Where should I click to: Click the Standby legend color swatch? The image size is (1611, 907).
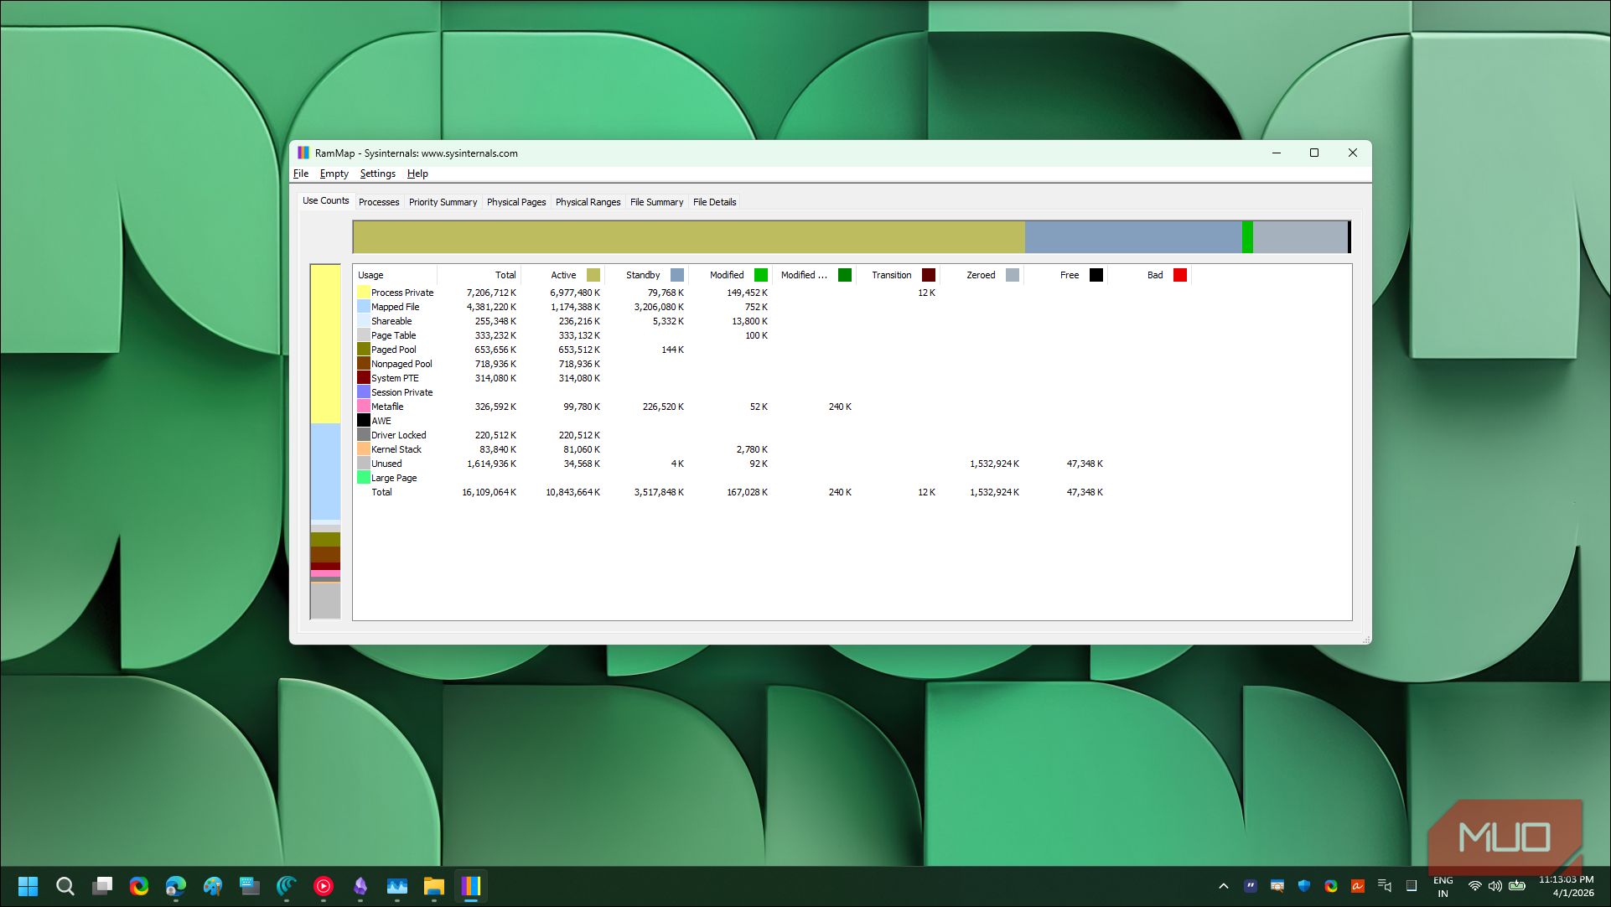coord(677,275)
